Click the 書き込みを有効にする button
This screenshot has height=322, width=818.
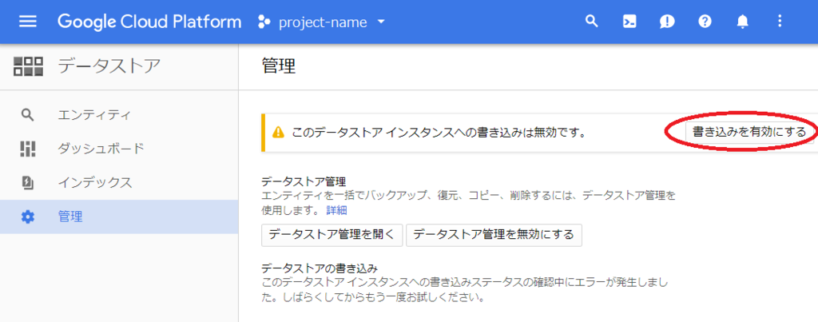749,132
